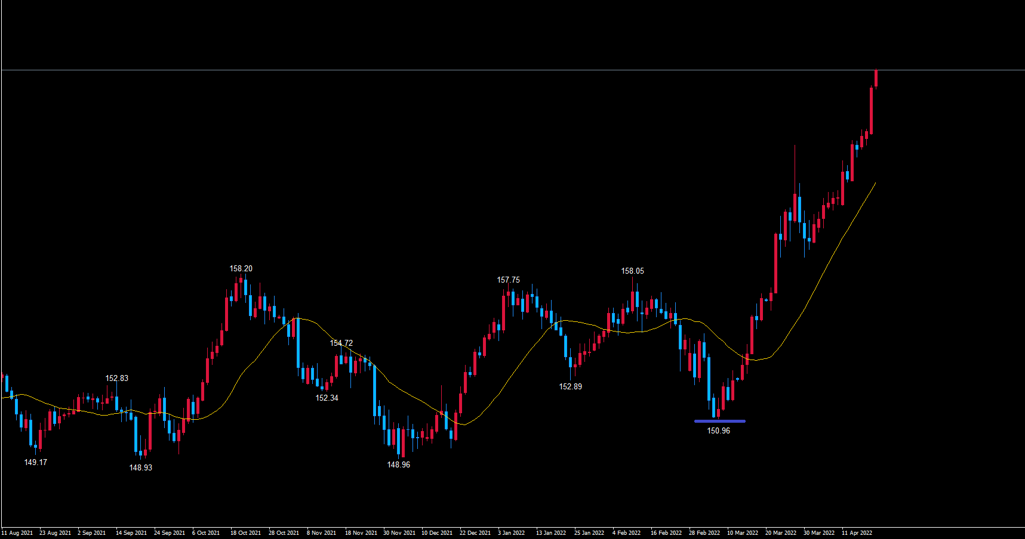Click the right end of yellow moving average
This screenshot has height=539, width=1025.
click(875, 184)
